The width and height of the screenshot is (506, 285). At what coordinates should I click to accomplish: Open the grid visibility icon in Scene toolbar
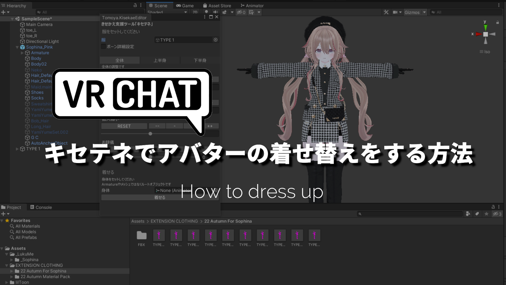click(251, 12)
